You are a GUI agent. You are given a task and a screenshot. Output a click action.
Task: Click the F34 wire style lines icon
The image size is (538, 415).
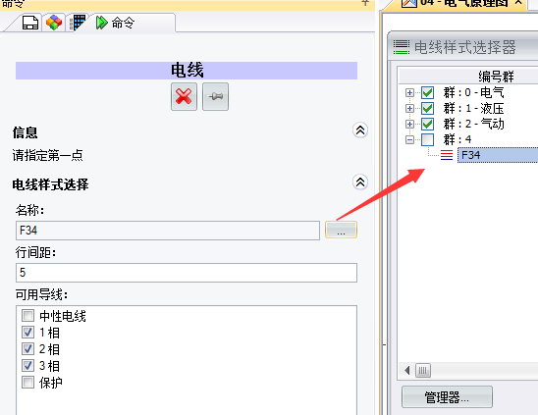447,155
